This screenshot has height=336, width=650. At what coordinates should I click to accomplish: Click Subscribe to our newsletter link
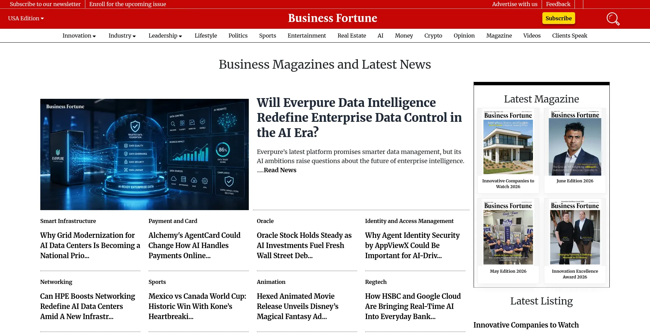click(45, 4)
